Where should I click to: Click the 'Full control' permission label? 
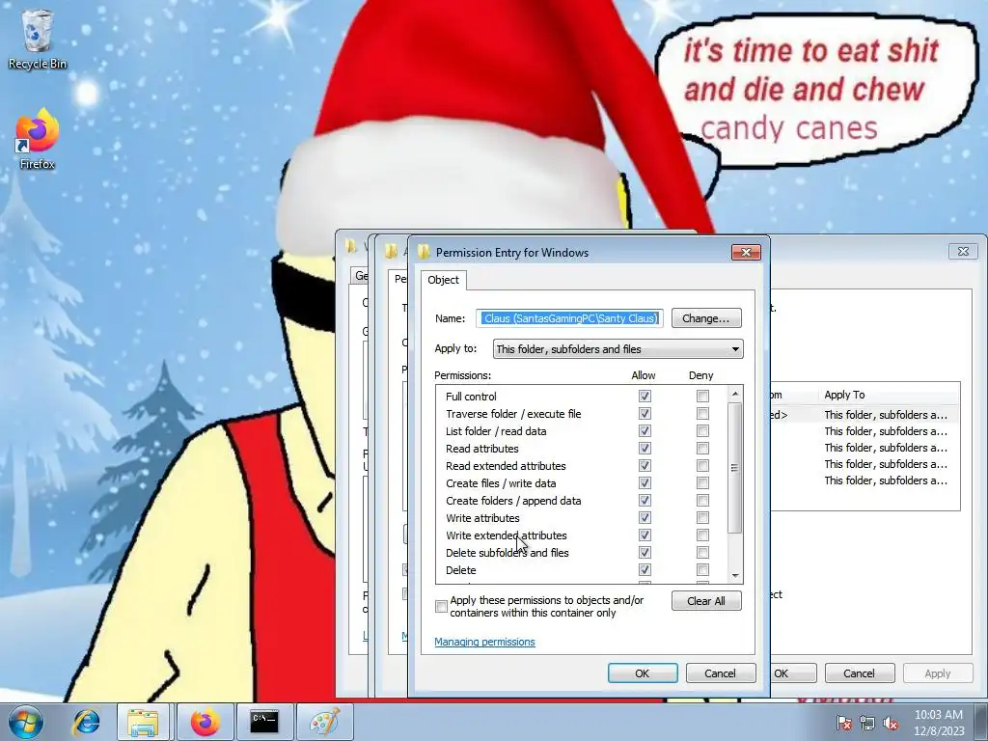tap(471, 397)
